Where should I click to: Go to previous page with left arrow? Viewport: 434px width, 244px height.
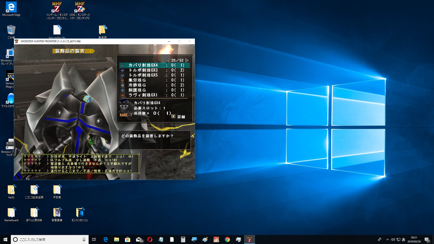tap(167, 60)
